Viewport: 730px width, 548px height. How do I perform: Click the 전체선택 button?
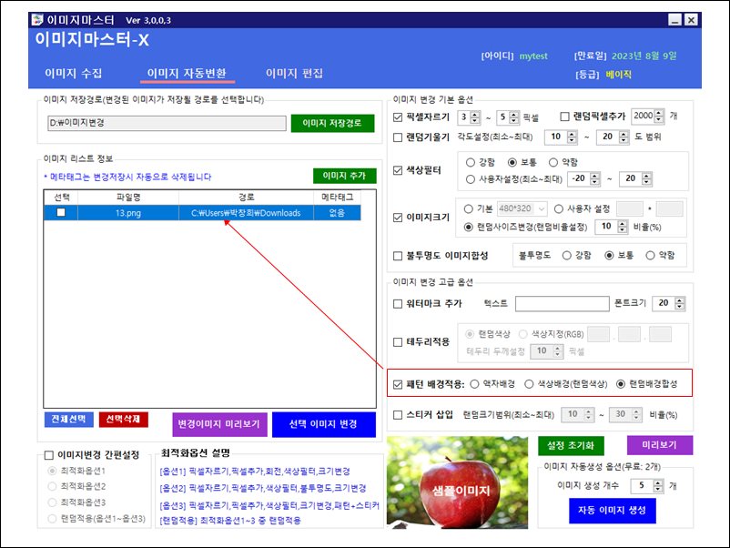click(x=68, y=420)
